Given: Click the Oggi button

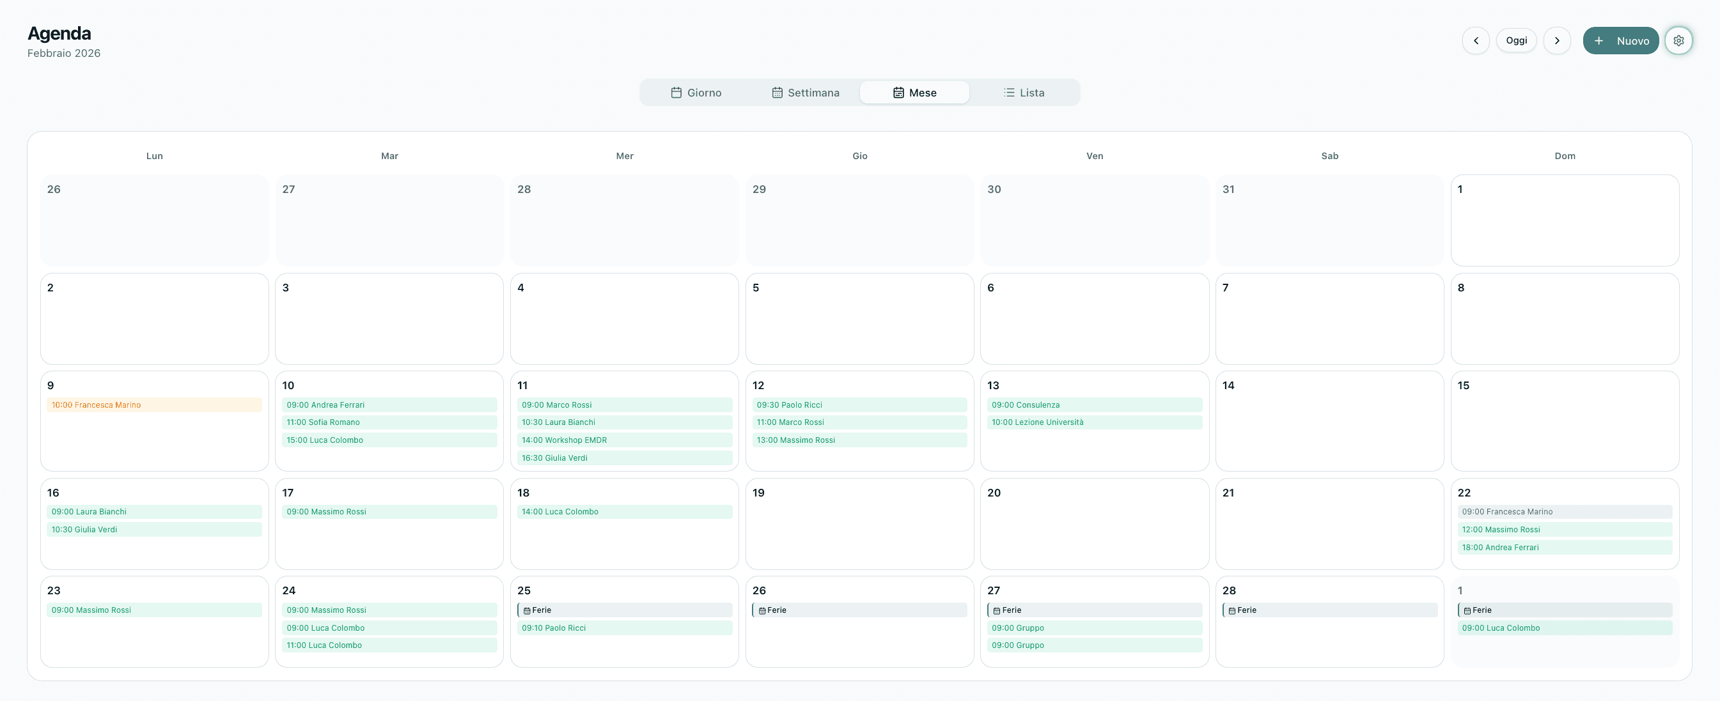Looking at the screenshot, I should [x=1517, y=40].
